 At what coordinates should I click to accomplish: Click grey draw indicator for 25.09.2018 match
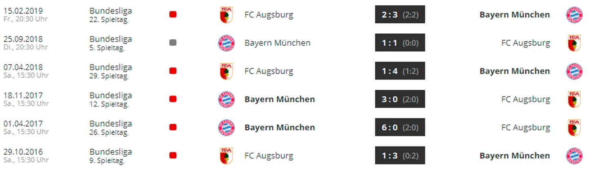(173, 42)
